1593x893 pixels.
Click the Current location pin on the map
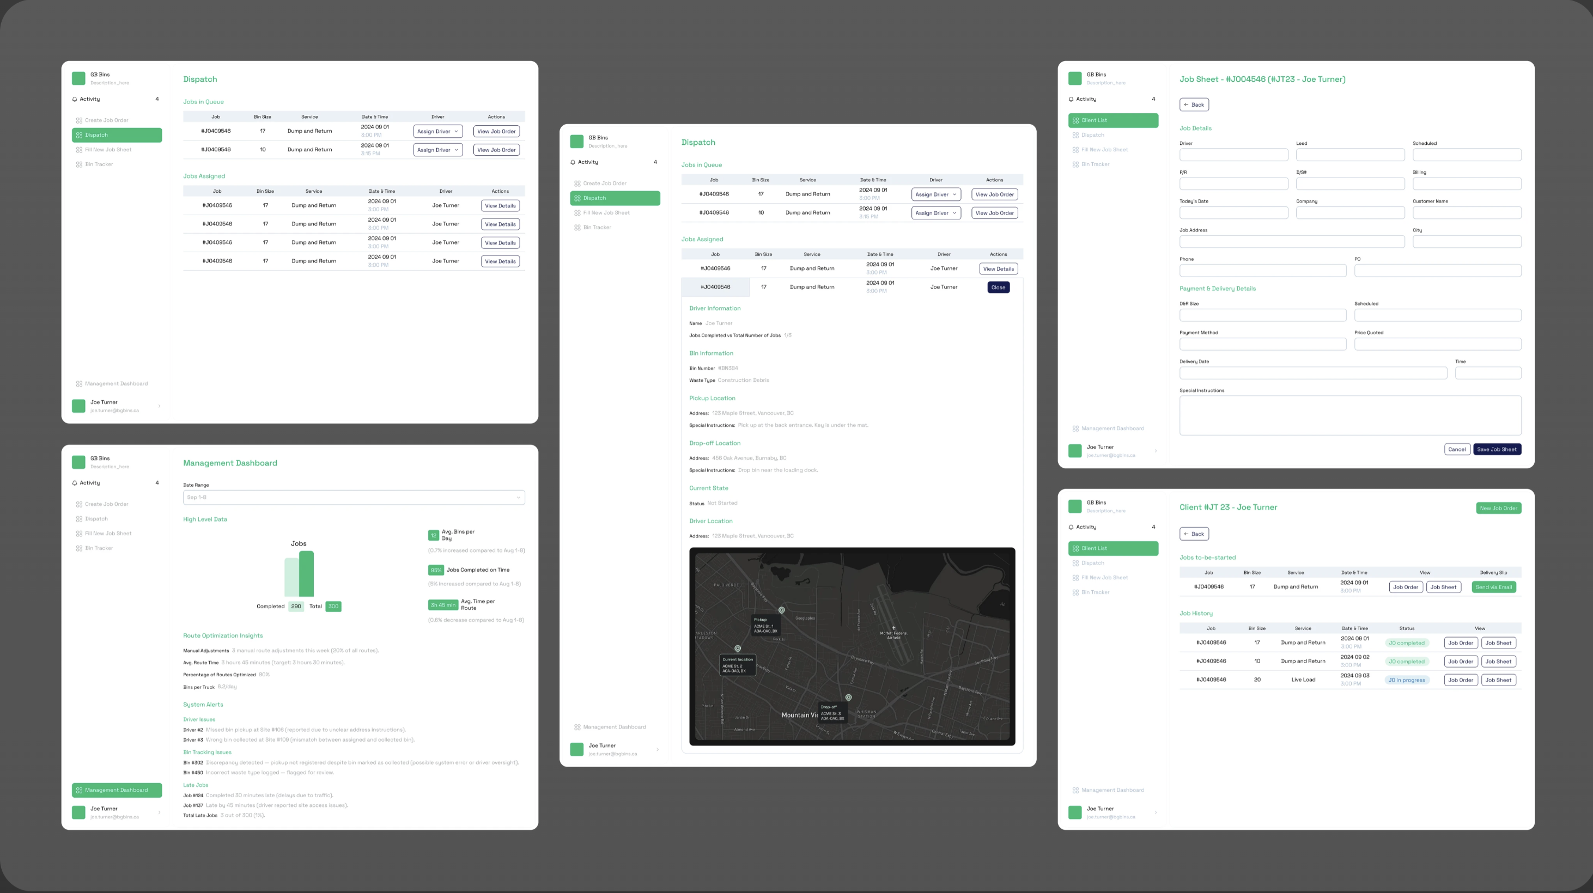738,649
